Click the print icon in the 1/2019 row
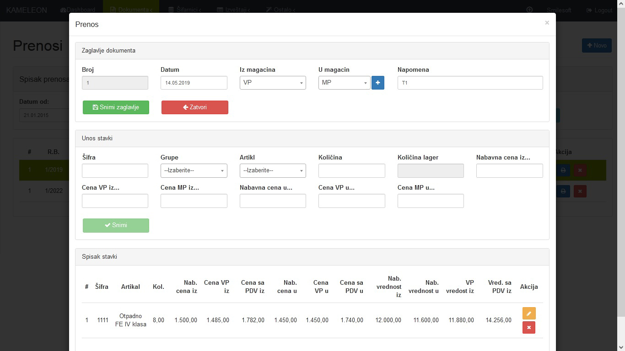The height and width of the screenshot is (351, 625). click(563, 170)
